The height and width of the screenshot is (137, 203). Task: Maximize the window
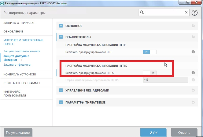click(x=188, y=2)
